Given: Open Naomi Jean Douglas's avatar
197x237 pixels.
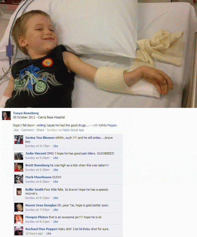Looking at the screenshot, I should 19,207.
